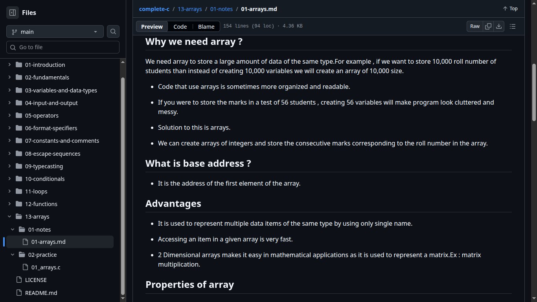Collapse the 02-practice folder chevron
This screenshot has height=302, width=537.
[x=13, y=255]
